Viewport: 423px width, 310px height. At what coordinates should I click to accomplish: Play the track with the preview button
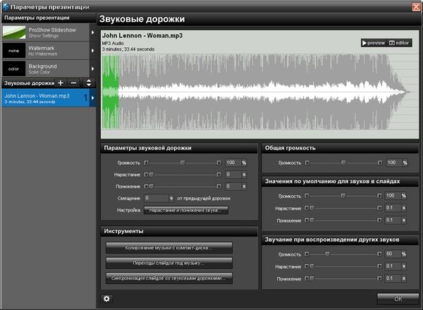coord(374,43)
